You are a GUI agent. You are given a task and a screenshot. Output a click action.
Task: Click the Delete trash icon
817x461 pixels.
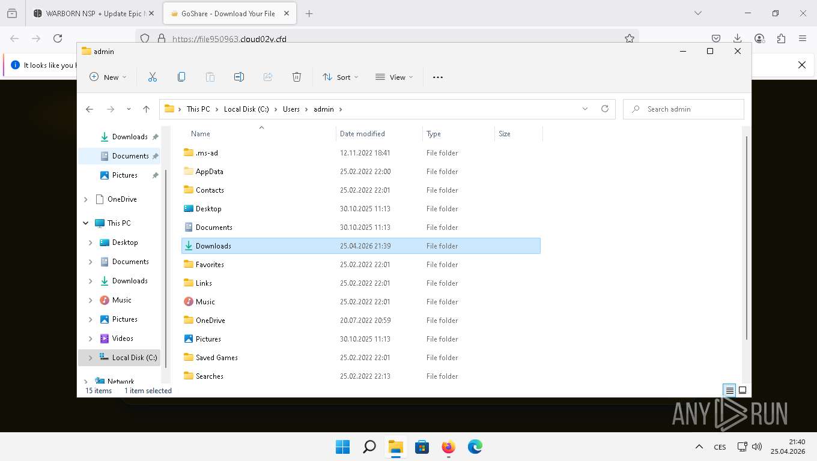point(297,77)
